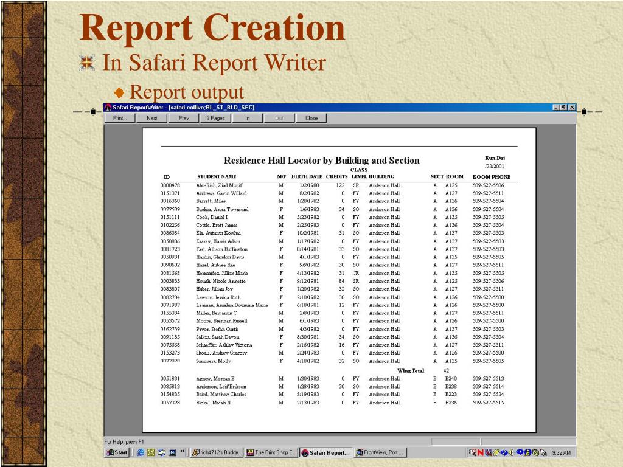Click the name Andrews, Gavin Willard
The height and width of the screenshot is (467, 623).
(x=221, y=193)
